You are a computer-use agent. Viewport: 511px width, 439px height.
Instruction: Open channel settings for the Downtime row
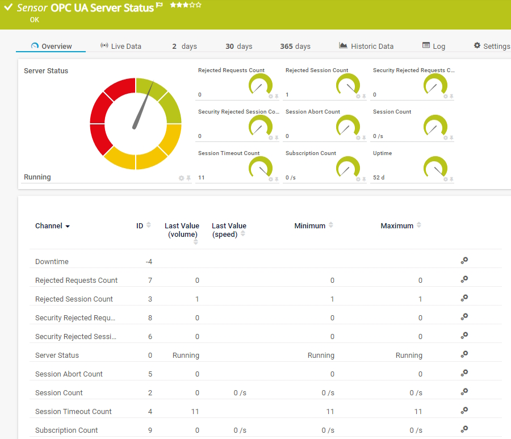(464, 261)
